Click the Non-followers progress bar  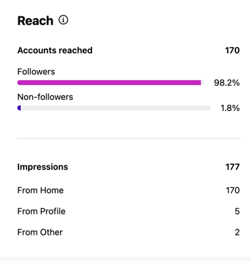click(x=114, y=108)
